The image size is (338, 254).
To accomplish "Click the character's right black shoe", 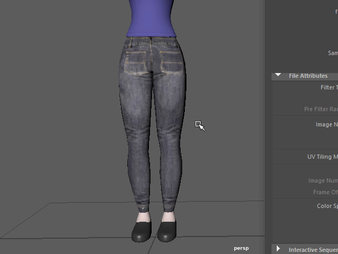I will 167,230.
